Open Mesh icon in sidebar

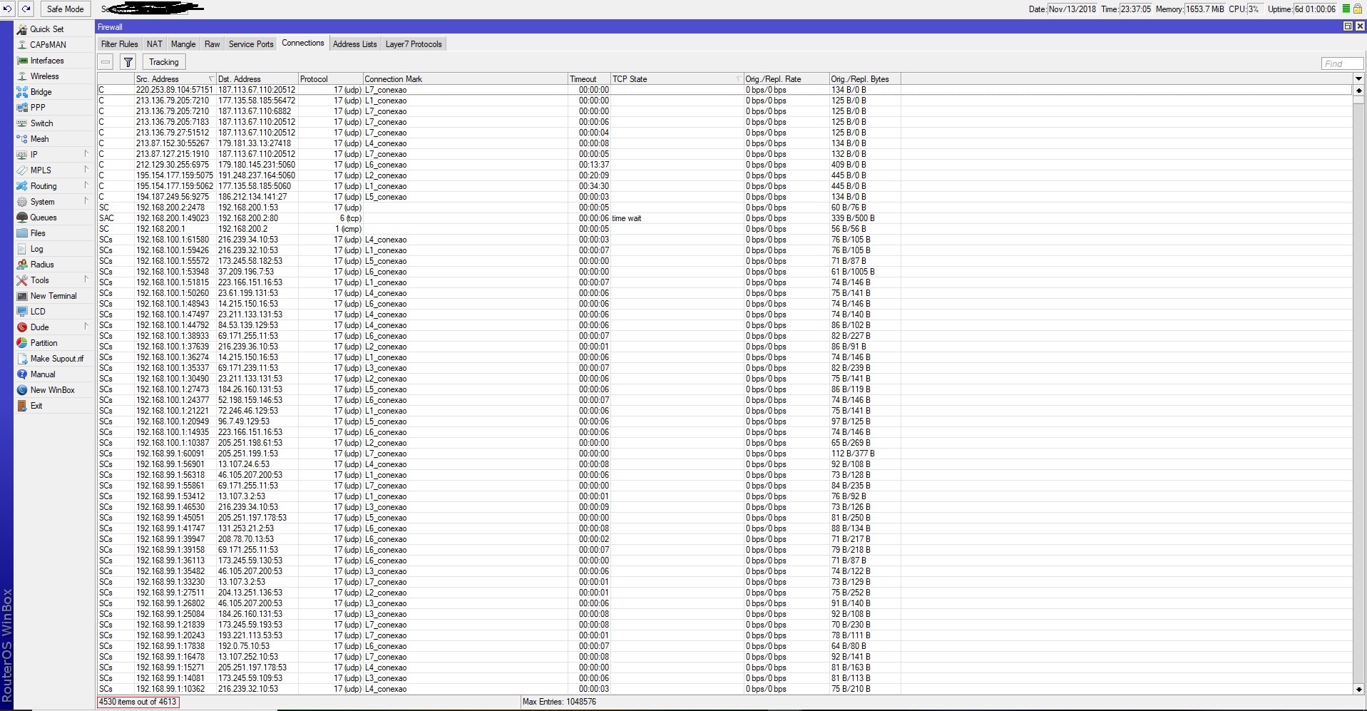coord(22,139)
